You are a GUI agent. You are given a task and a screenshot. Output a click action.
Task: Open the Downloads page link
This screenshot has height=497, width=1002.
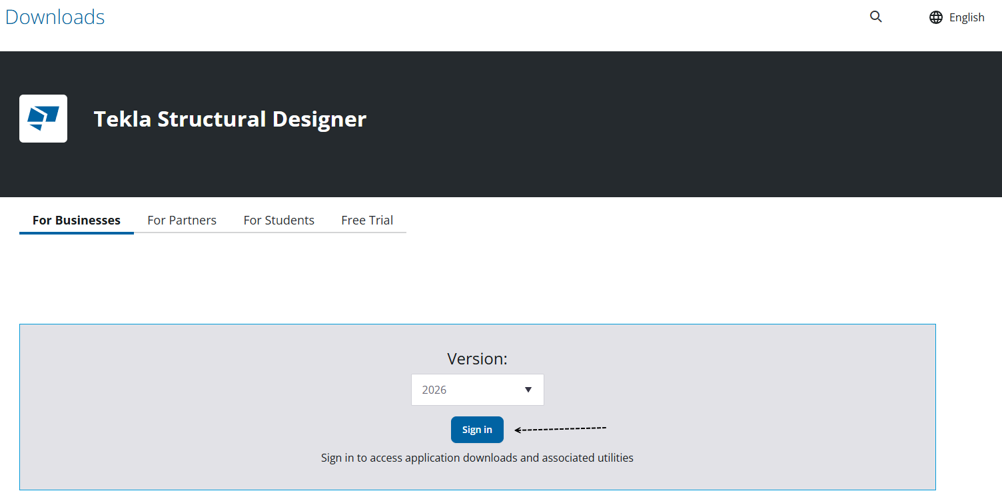point(55,17)
